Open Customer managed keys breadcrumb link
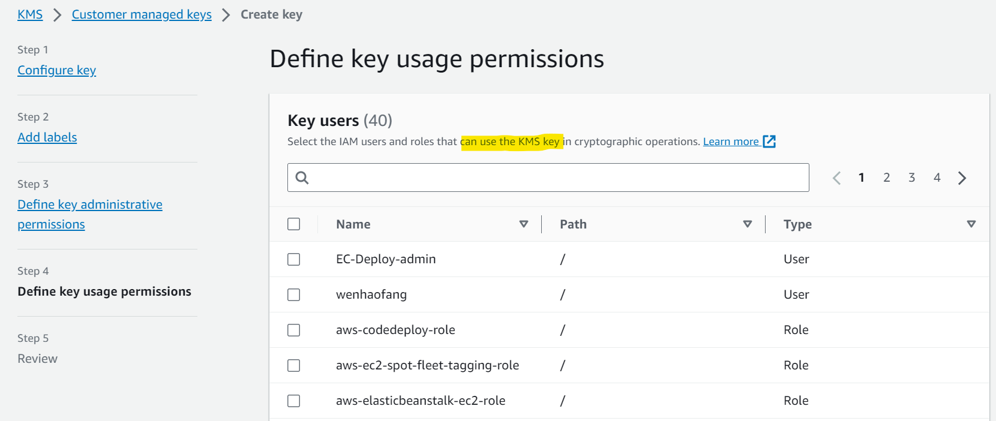996x421 pixels. click(x=142, y=14)
